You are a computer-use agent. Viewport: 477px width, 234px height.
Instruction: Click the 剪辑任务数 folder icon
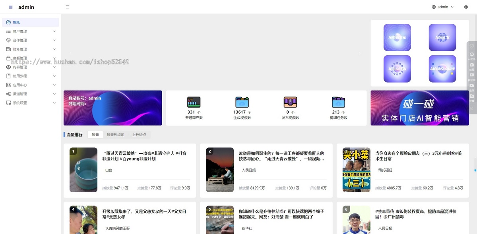point(339,102)
